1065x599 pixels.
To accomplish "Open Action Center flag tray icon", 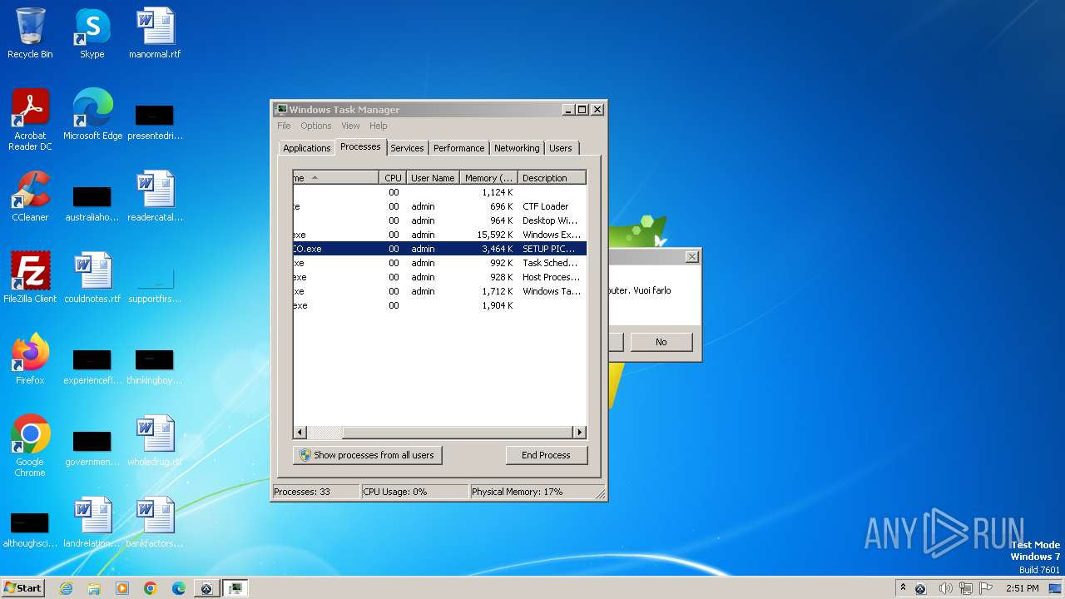I will tap(986, 588).
